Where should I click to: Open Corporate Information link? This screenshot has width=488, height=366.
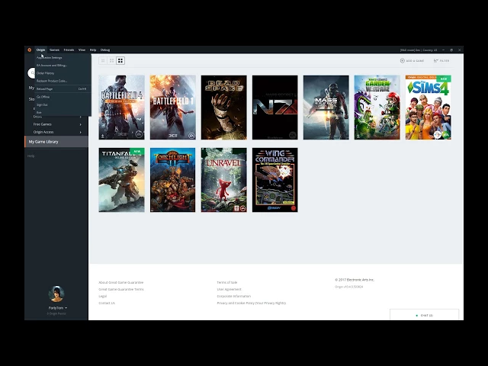(x=234, y=297)
